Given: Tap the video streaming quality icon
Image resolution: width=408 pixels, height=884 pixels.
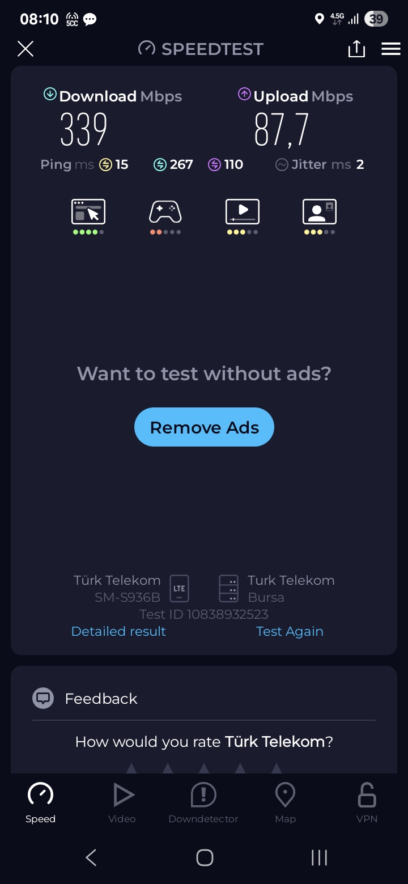Looking at the screenshot, I should [243, 212].
